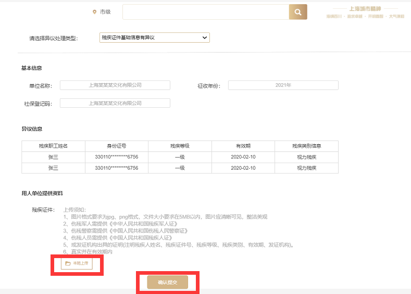
Task: Click the folder icon in 本地上传
Action: click(x=68, y=264)
